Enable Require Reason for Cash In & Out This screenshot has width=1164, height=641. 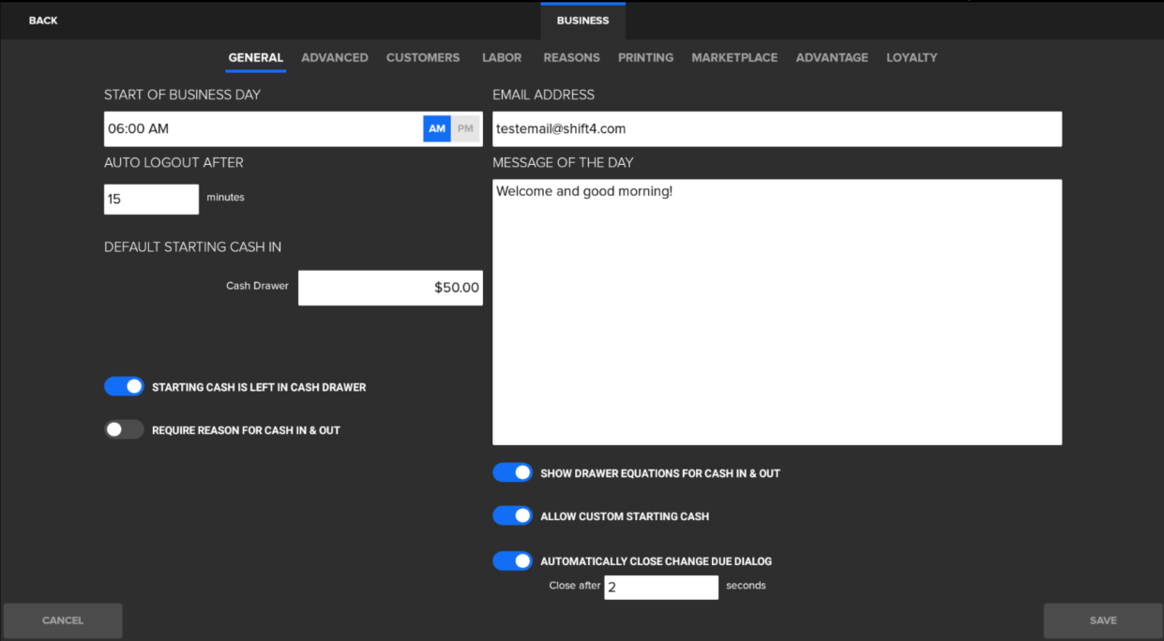tap(124, 429)
